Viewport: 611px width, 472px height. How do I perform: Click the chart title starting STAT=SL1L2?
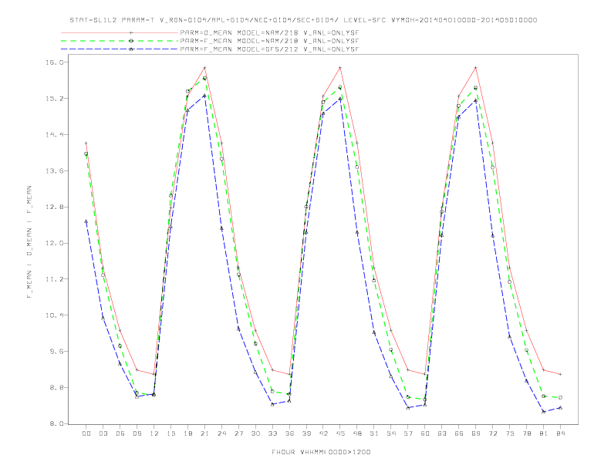click(303, 20)
